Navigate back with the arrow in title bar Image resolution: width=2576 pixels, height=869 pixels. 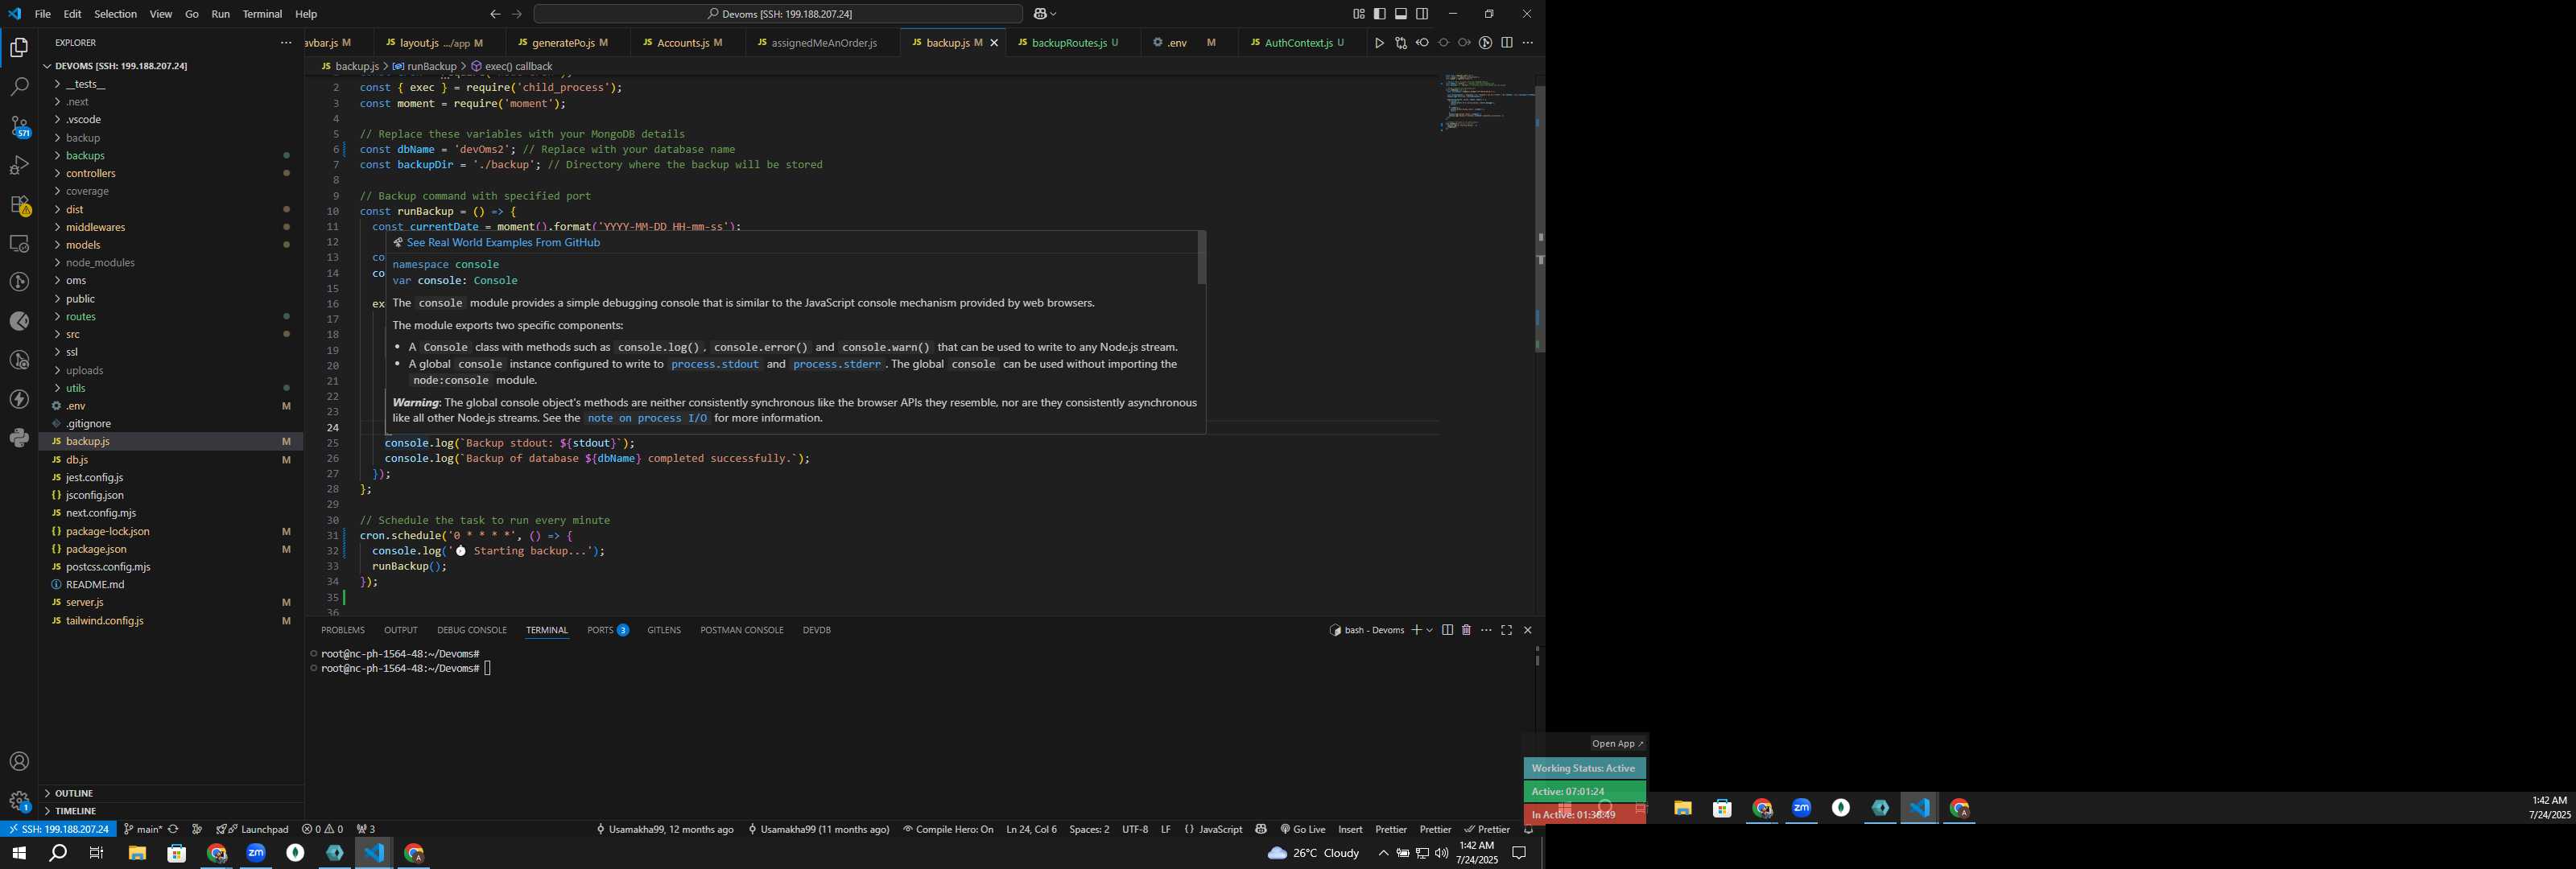tap(495, 14)
